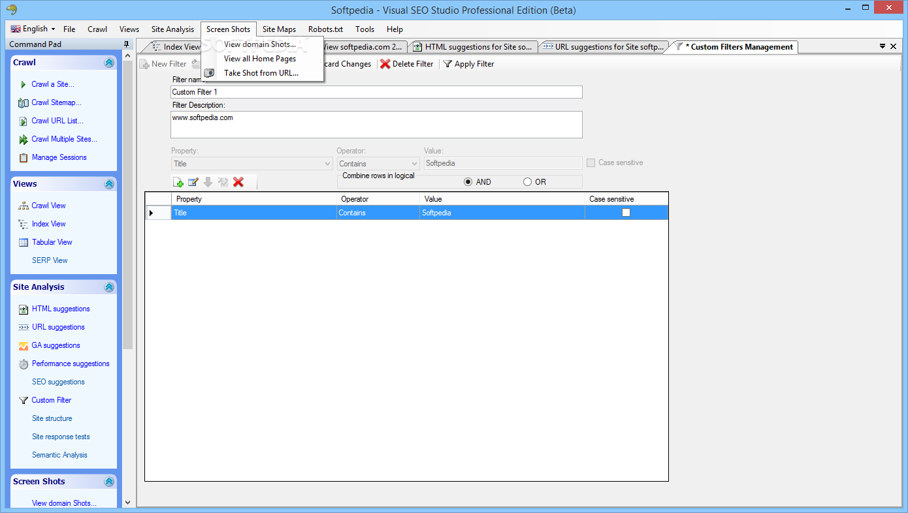The image size is (908, 513).
Task: Close the active document tab
Action: 894,46
